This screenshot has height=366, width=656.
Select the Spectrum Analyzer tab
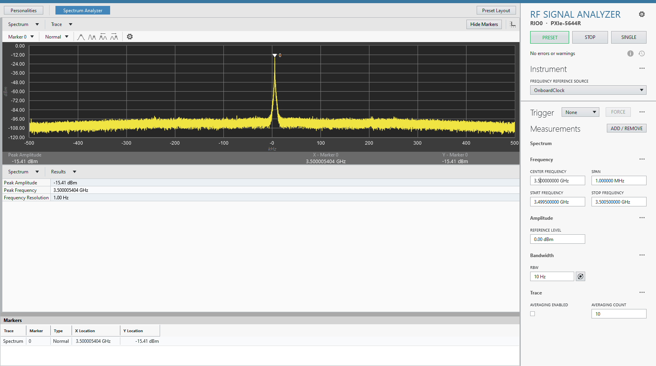click(x=83, y=11)
